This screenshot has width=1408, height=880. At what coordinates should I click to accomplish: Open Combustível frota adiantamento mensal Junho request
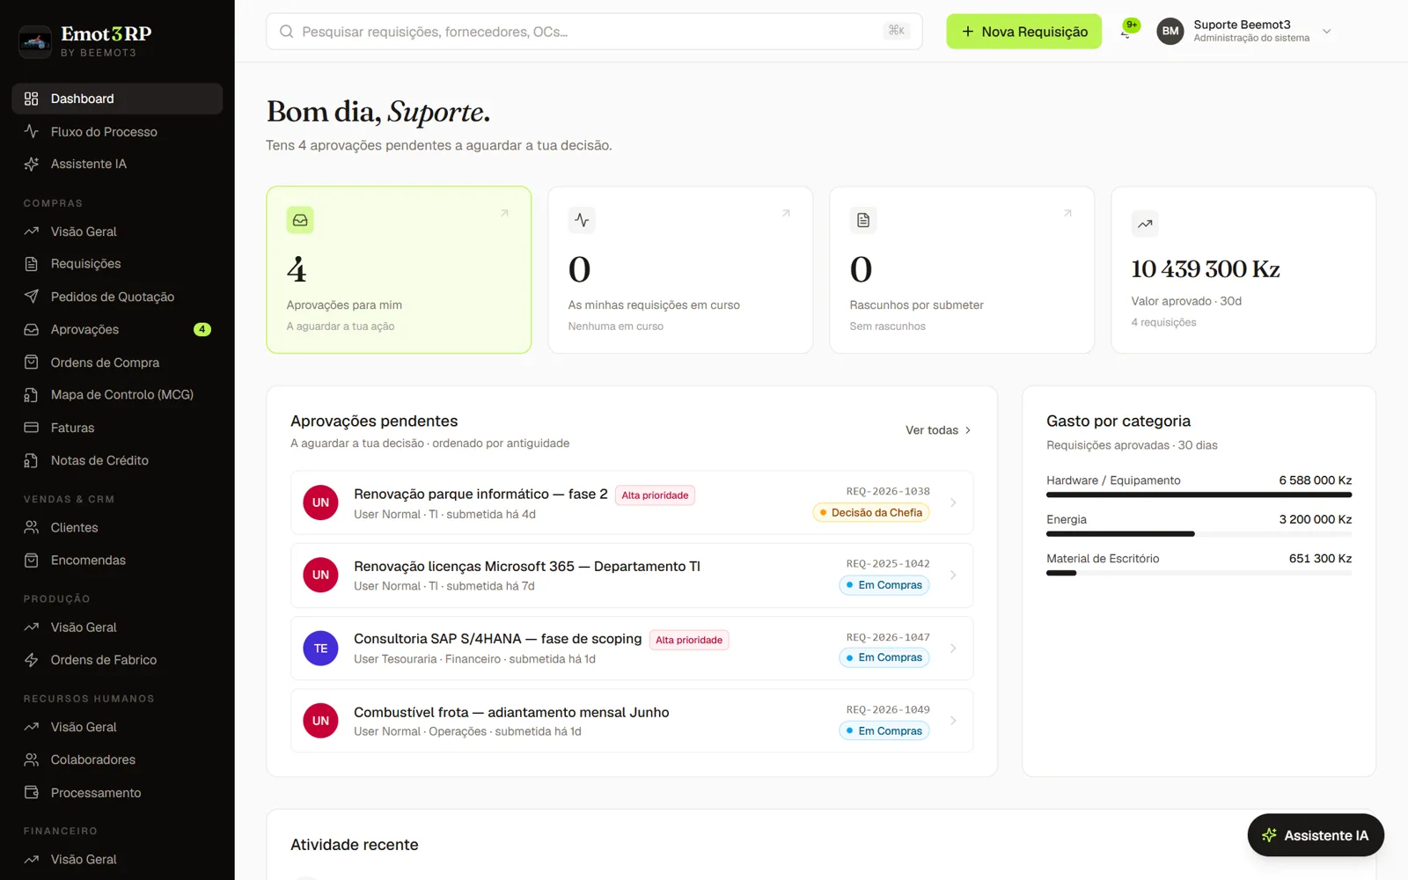coord(632,721)
